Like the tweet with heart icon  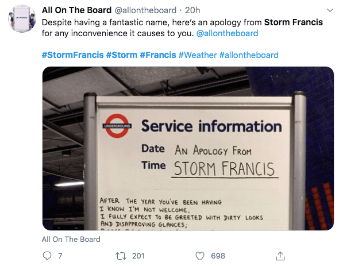coord(200,256)
